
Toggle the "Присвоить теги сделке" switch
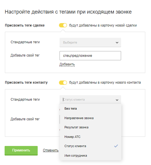pyautogui.click(x=63, y=25)
